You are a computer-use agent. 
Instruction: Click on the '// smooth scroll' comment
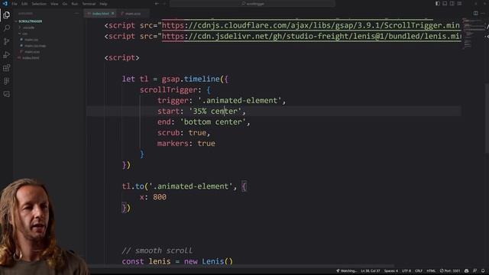click(x=157, y=251)
